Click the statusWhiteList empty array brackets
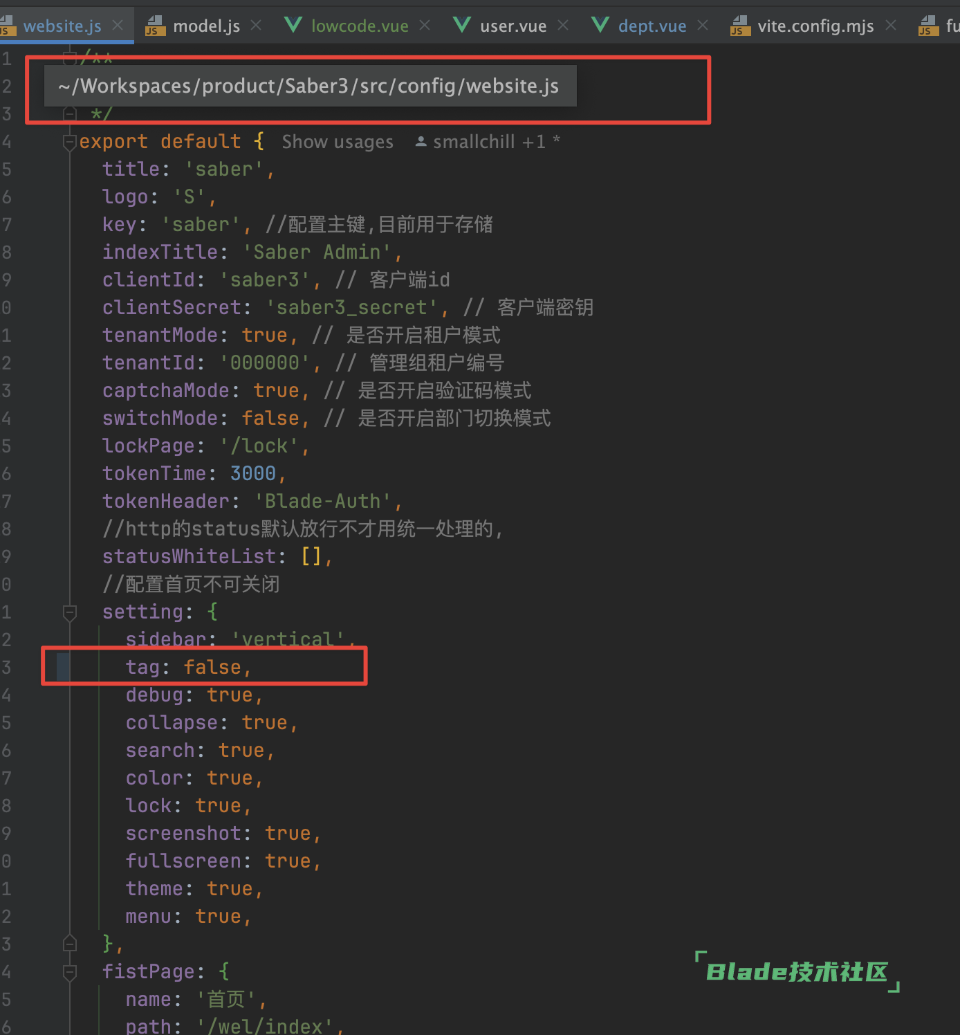 (311, 557)
